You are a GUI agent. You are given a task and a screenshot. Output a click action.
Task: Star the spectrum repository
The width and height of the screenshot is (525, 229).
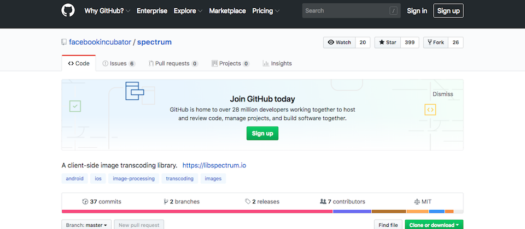coord(388,43)
